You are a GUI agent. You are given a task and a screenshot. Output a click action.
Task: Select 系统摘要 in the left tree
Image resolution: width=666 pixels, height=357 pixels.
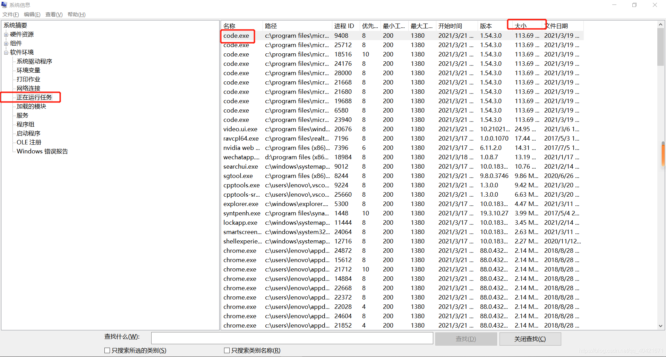pyautogui.click(x=15, y=25)
